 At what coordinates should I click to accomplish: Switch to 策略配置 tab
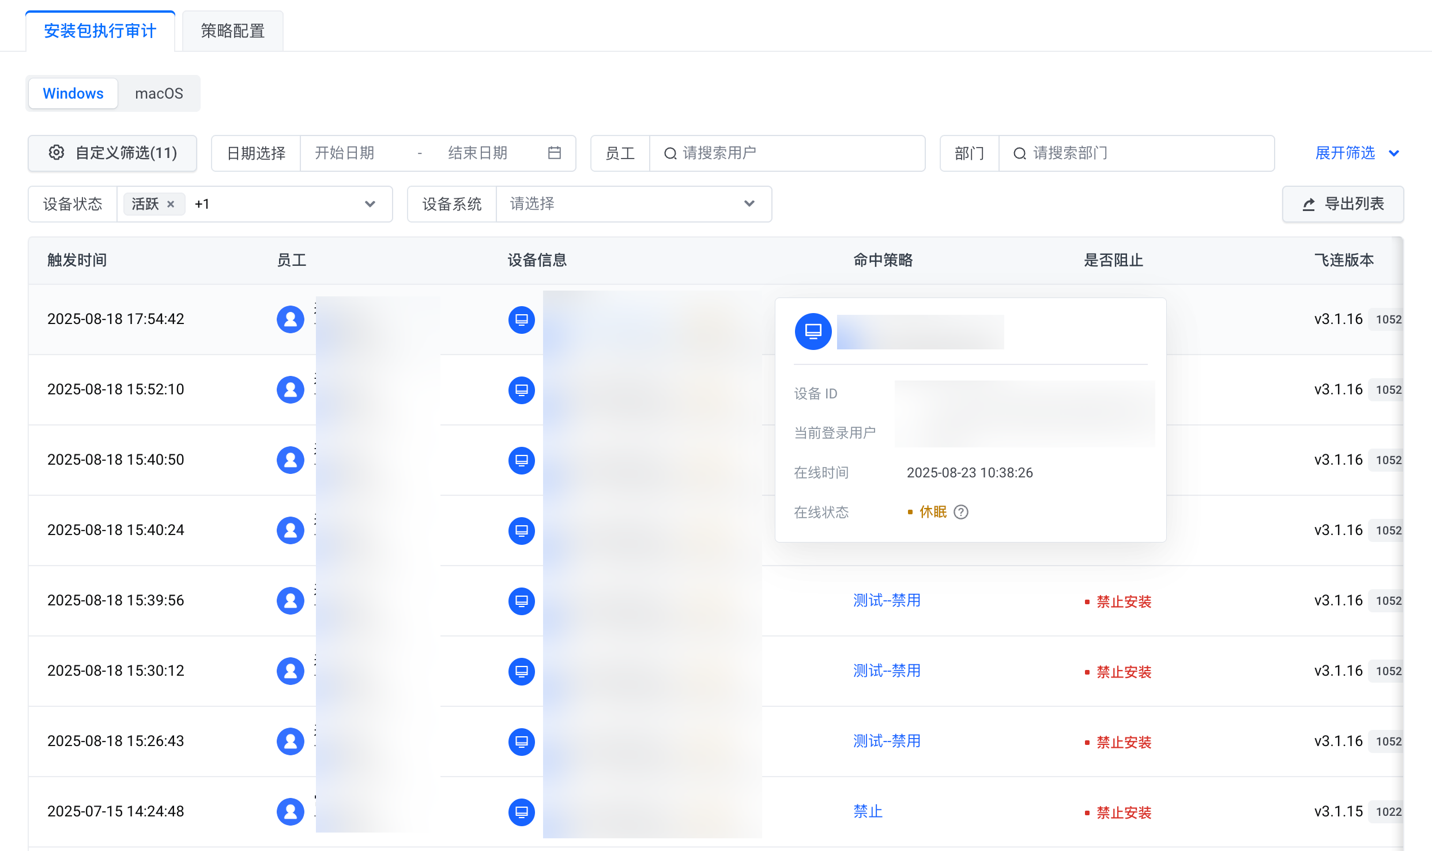[x=232, y=31]
